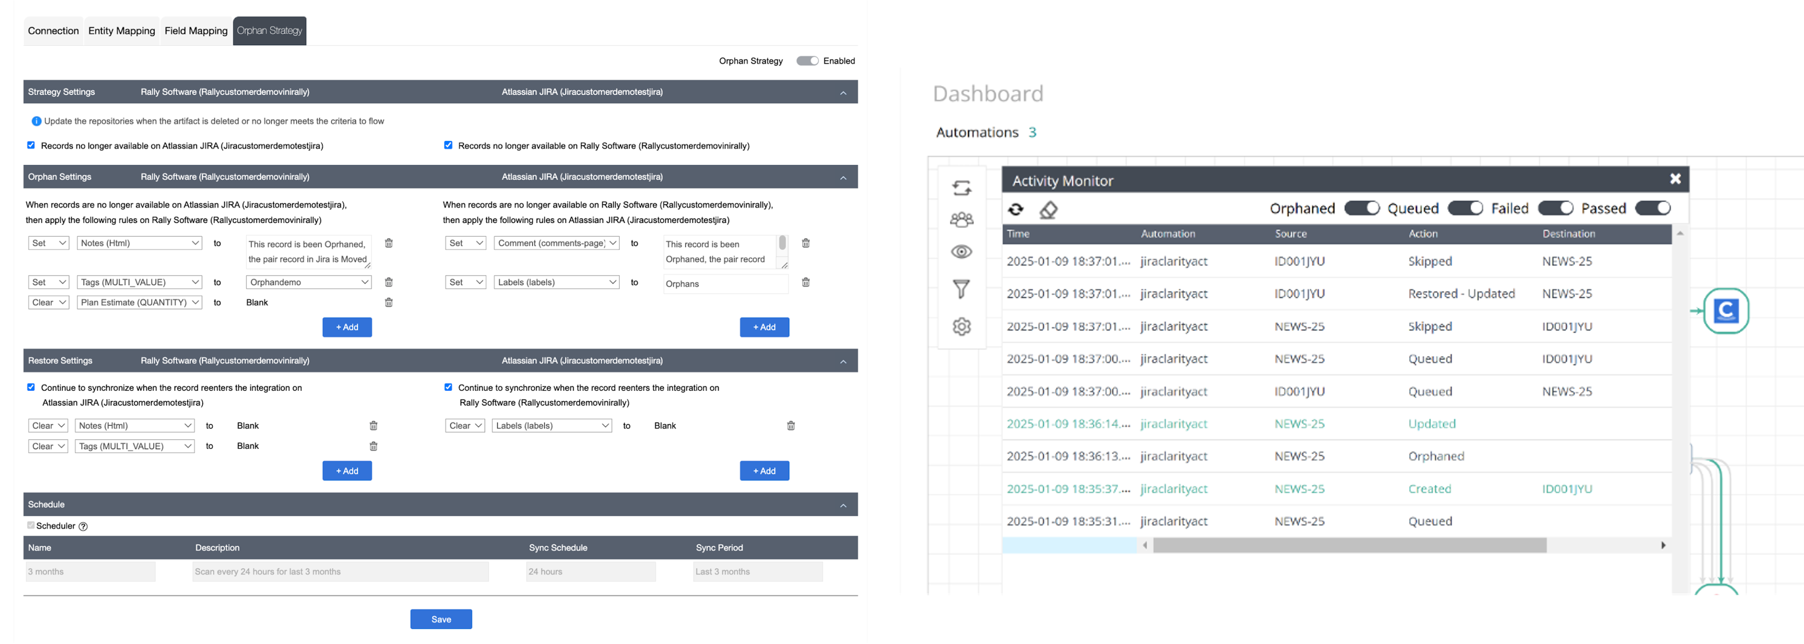The width and height of the screenshot is (1804, 644).
Task: Open the users group sidebar icon
Action: click(961, 220)
